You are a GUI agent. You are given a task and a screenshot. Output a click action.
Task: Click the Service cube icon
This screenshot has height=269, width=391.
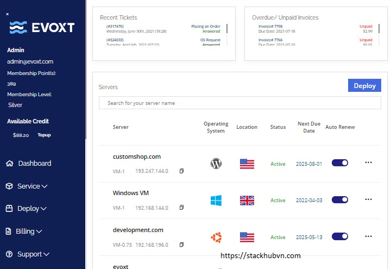[9, 186]
